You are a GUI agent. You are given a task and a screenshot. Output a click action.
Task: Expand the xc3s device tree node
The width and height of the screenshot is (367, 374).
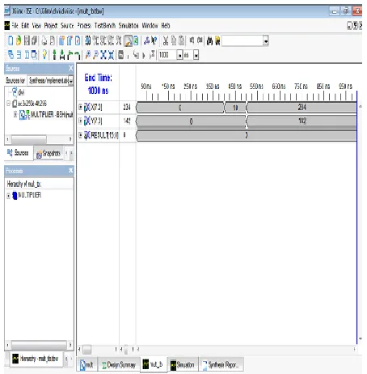8,104
